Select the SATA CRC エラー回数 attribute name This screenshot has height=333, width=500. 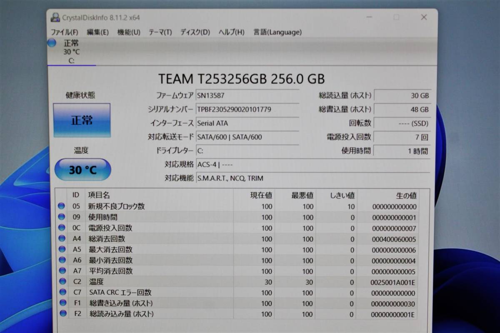pos(120,293)
